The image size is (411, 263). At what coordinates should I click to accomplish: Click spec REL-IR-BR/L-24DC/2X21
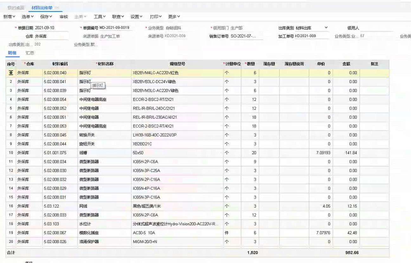(177, 108)
